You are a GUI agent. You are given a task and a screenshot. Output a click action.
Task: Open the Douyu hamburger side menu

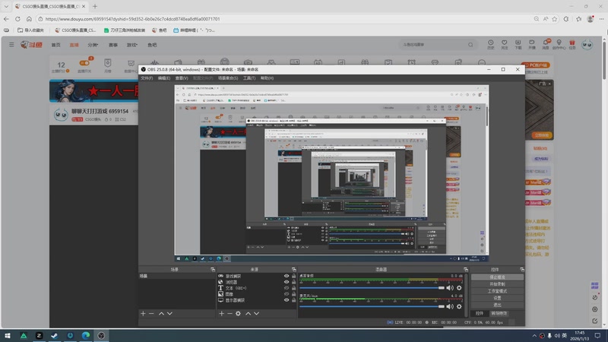(11, 45)
